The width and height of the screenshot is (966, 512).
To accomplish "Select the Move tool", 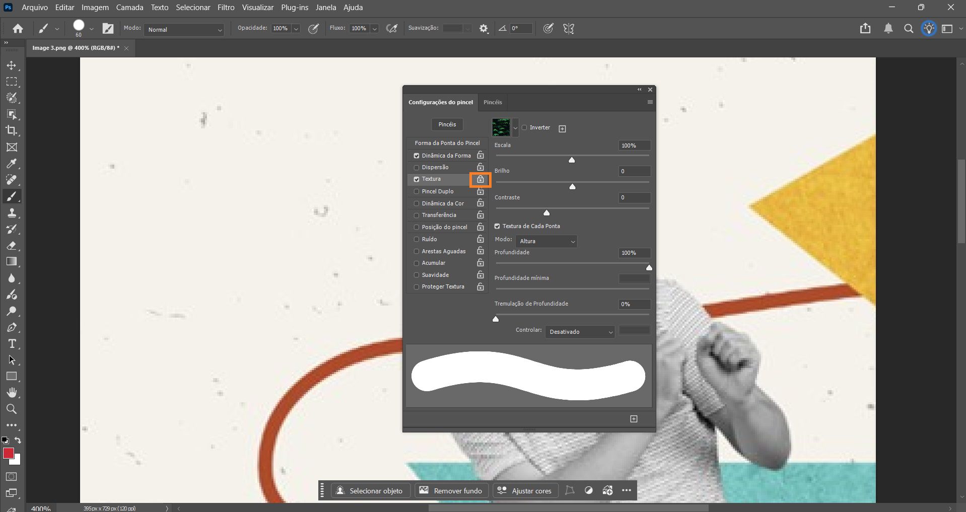I will 12,65.
